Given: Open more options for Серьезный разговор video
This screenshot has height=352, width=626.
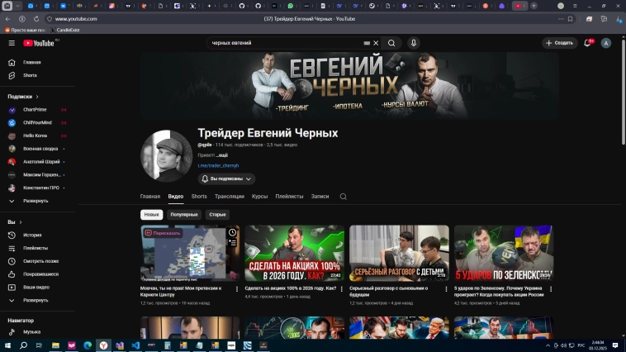Looking at the screenshot, I should [x=446, y=289].
